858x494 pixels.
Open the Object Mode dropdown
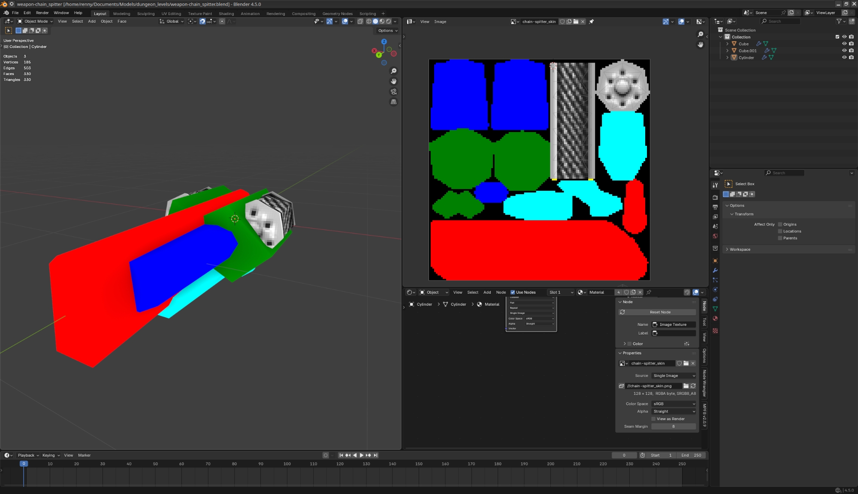(35, 21)
